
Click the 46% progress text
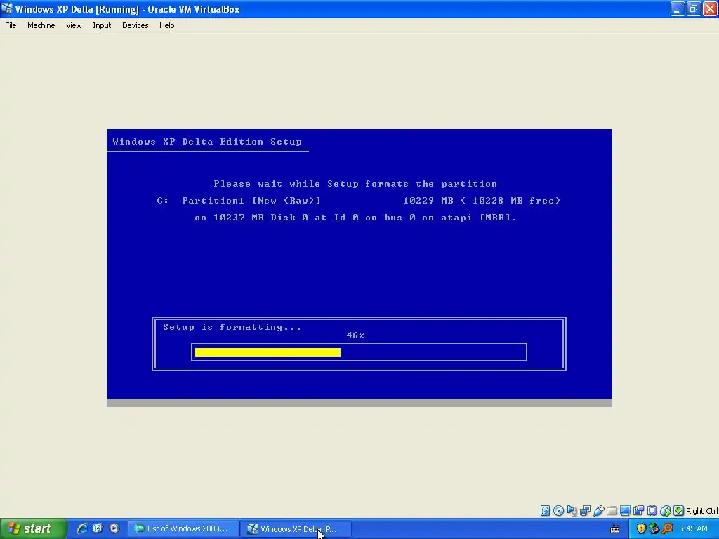click(355, 335)
